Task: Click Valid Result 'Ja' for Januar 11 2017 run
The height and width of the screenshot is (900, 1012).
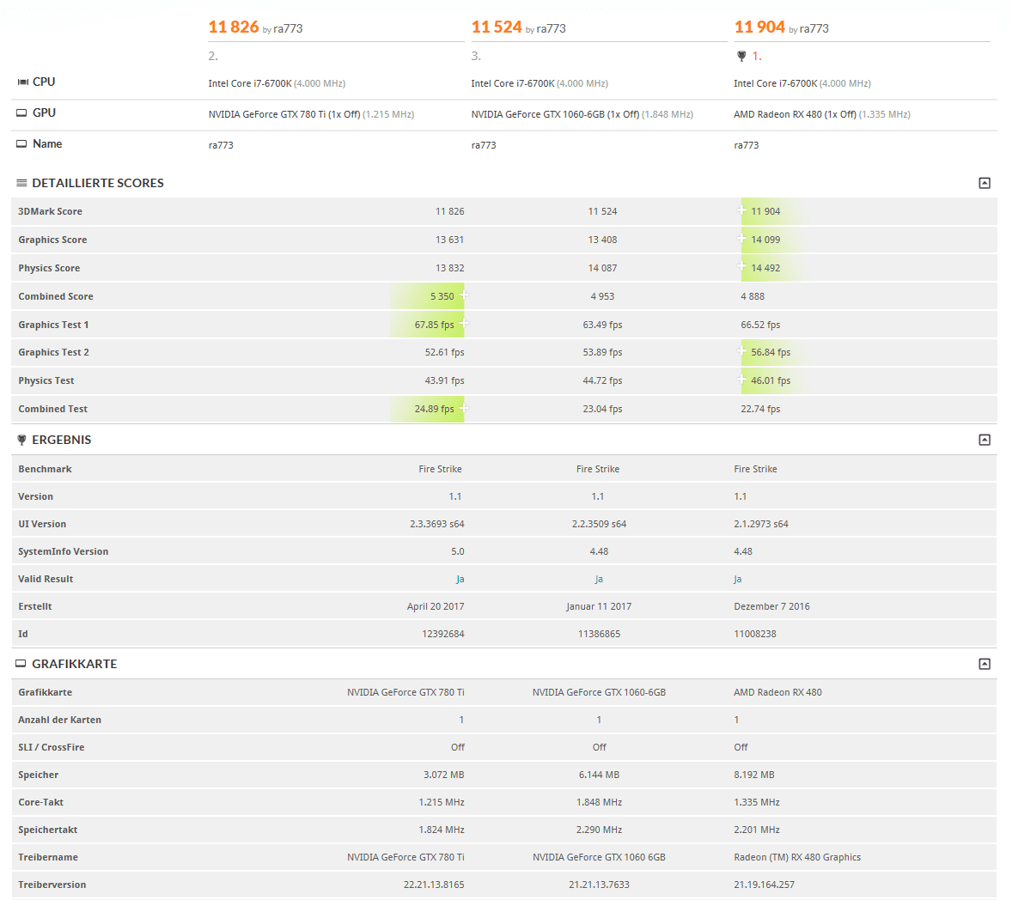Action: click(x=599, y=580)
